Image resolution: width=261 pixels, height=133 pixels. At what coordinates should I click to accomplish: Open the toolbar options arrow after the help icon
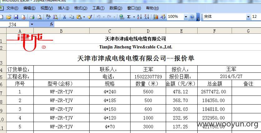tap(198, 17)
